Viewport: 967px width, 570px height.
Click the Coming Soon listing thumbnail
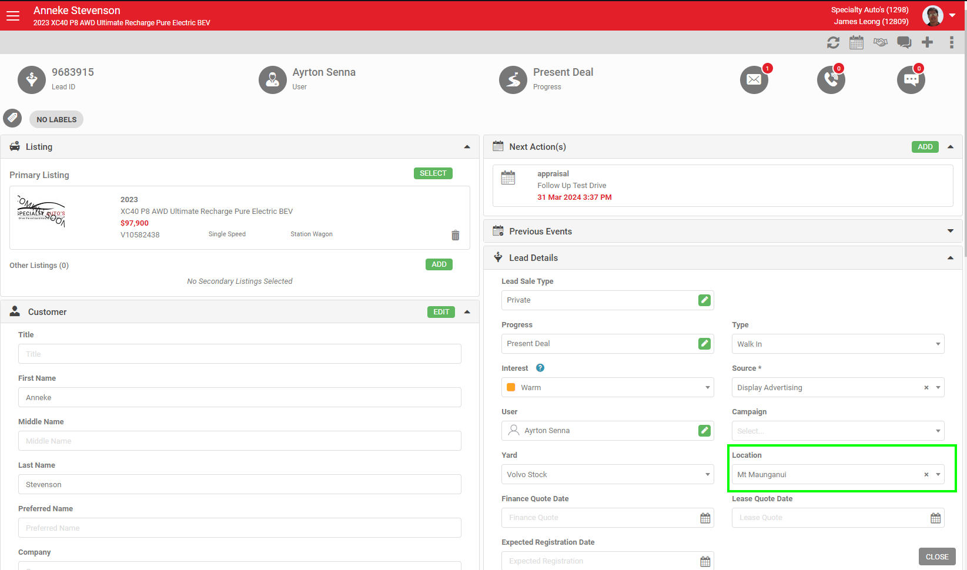point(41,212)
